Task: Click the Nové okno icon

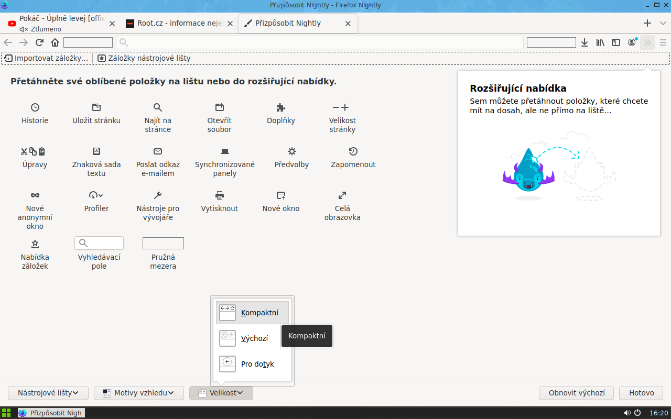Action: [x=281, y=195]
